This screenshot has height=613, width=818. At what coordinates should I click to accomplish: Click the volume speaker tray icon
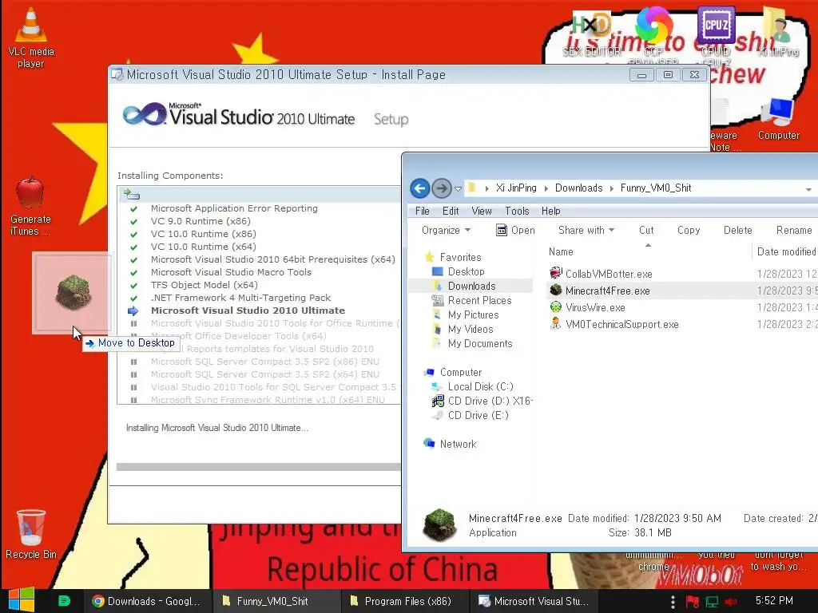click(731, 601)
